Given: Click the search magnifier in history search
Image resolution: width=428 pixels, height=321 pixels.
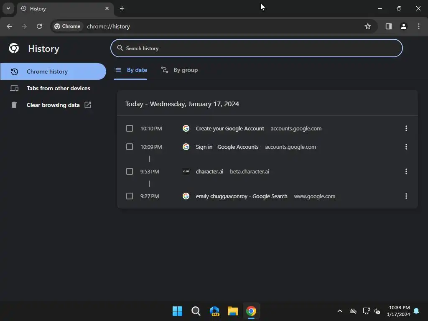Looking at the screenshot, I should [120, 48].
